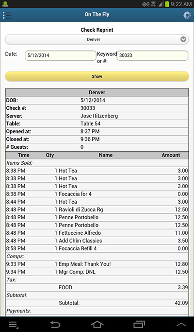Expand the Denver location dropdown arrow
The width and height of the screenshot is (194, 332).
(183, 39)
